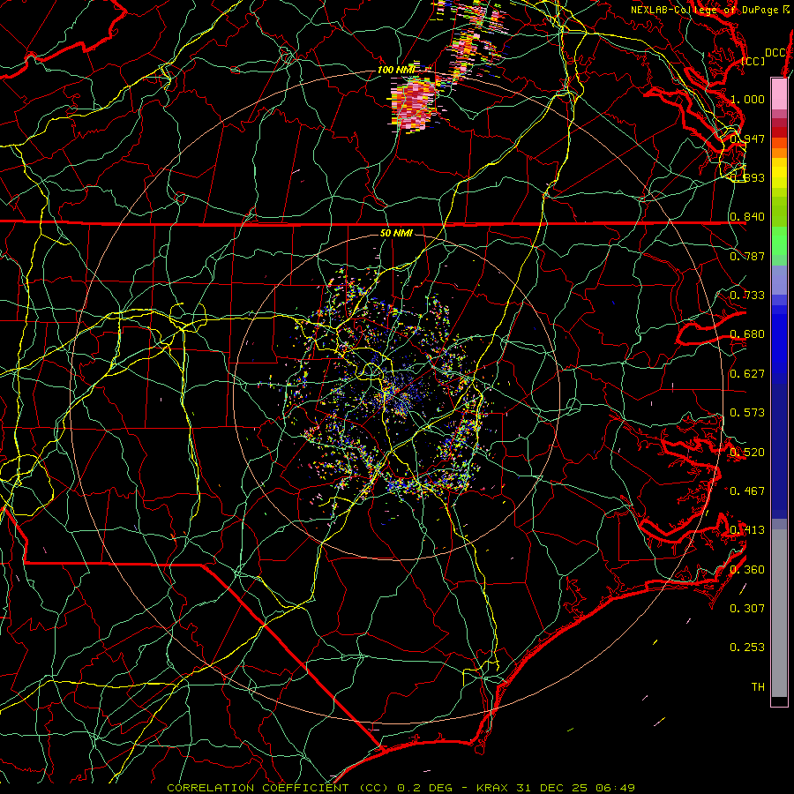Select the 0.787 scale value
The image size is (794, 794).
747,256
